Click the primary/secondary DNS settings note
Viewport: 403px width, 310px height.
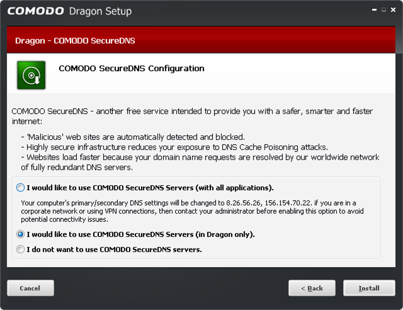pos(192,211)
